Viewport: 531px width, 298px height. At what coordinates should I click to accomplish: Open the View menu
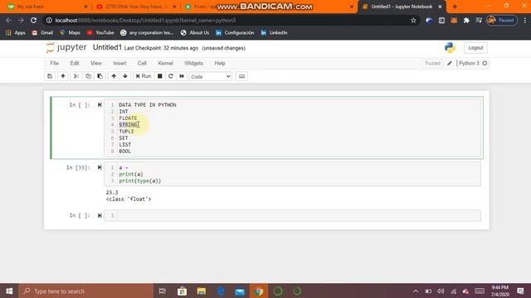pos(96,63)
